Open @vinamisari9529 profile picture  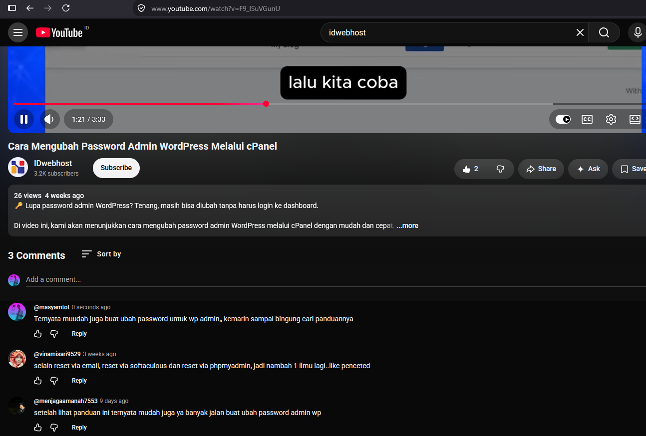coord(17,359)
